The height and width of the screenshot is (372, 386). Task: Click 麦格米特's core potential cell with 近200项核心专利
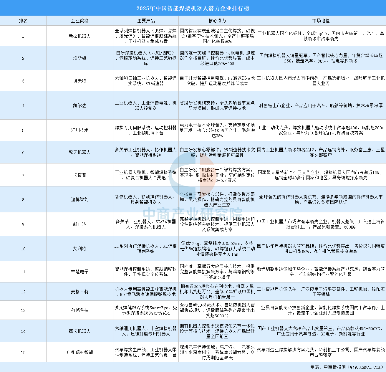point(217,292)
